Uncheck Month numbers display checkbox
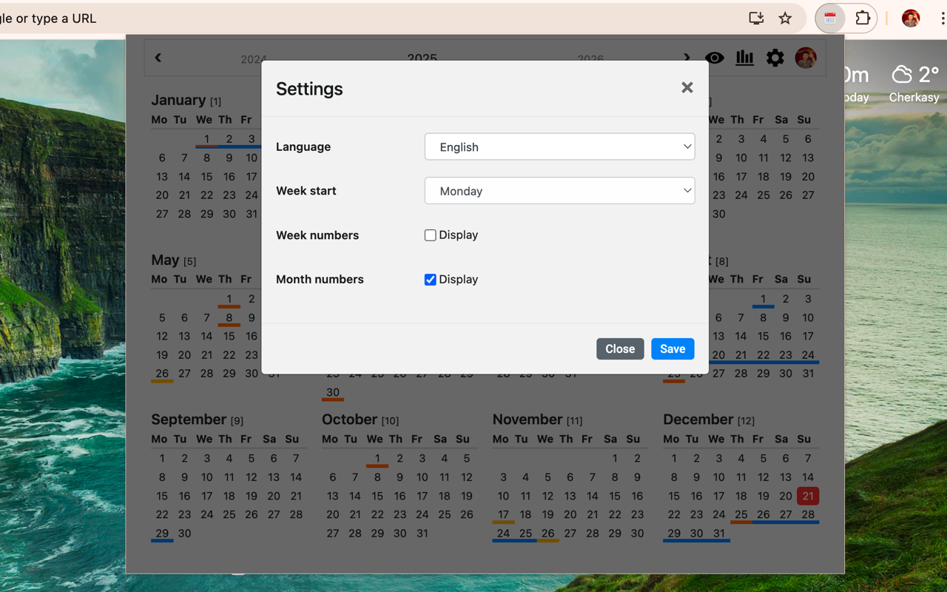The width and height of the screenshot is (947, 592). point(430,280)
